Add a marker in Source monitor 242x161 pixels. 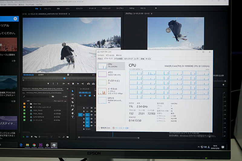48,83
